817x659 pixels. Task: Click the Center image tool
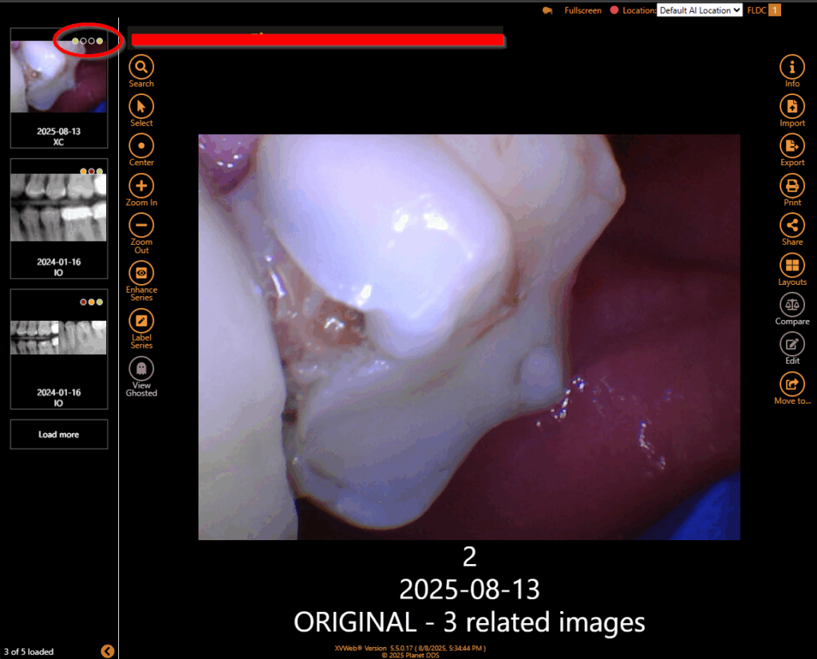coord(141,146)
